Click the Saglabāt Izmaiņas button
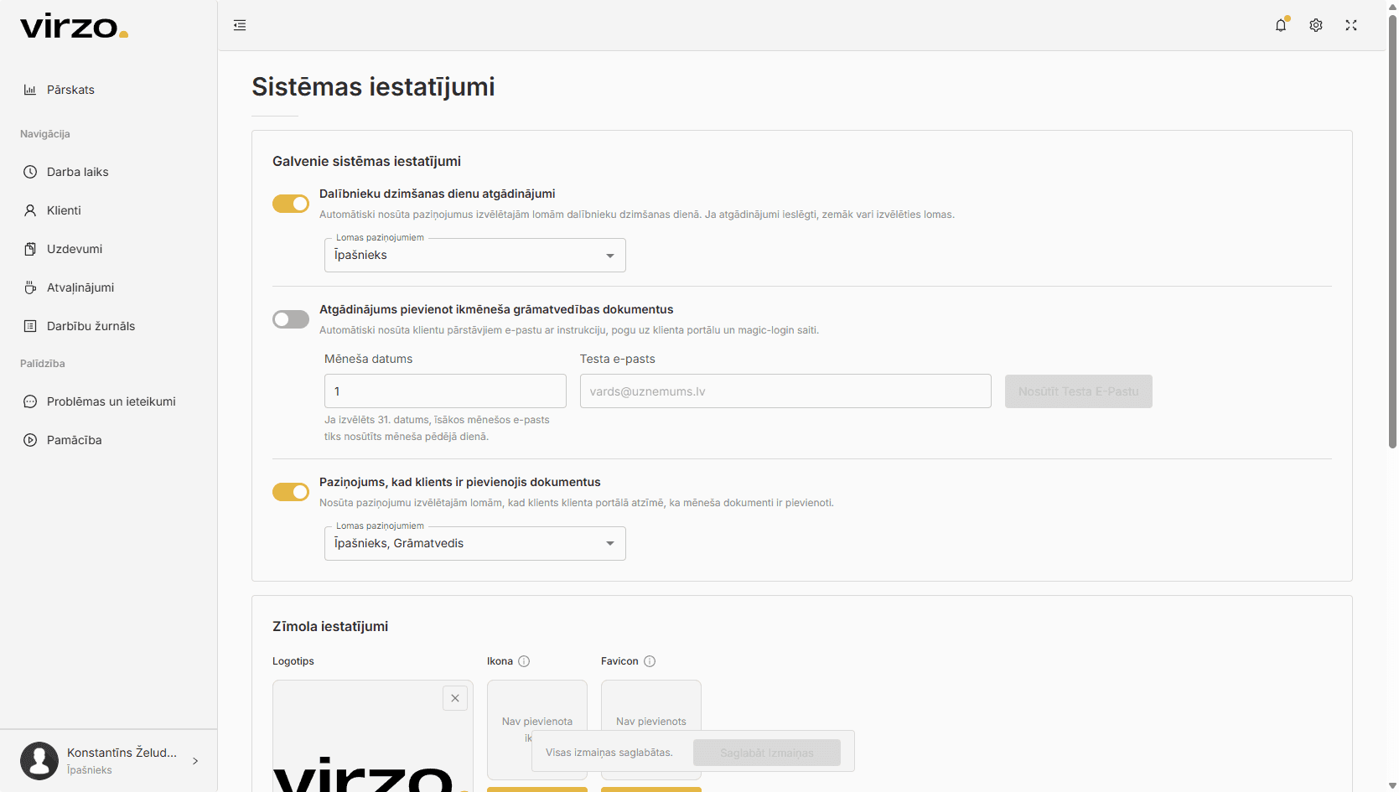This screenshot has width=1399, height=792. (767, 753)
